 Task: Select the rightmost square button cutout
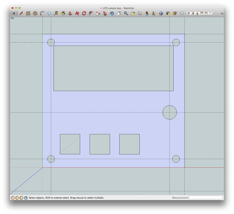[x=129, y=144]
